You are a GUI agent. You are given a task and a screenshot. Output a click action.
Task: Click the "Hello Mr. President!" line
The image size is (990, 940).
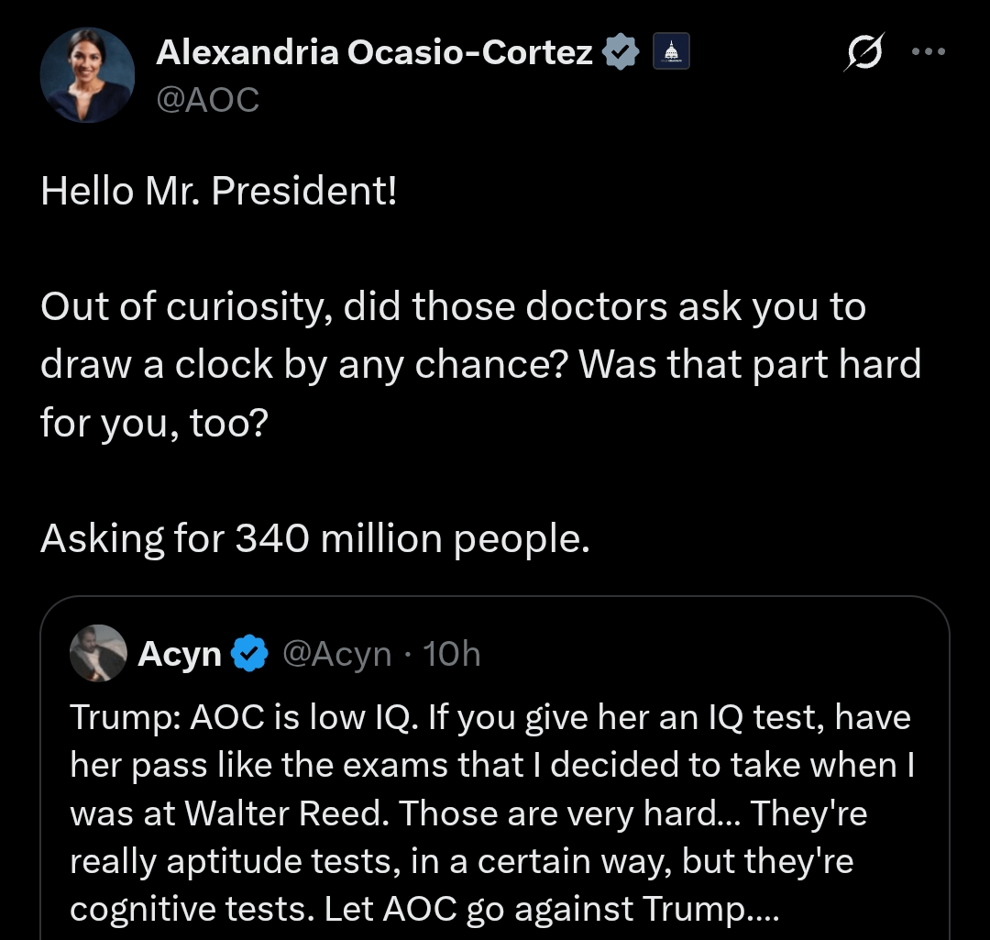click(x=219, y=191)
